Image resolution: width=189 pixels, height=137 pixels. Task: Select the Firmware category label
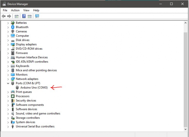[x=22, y=53]
